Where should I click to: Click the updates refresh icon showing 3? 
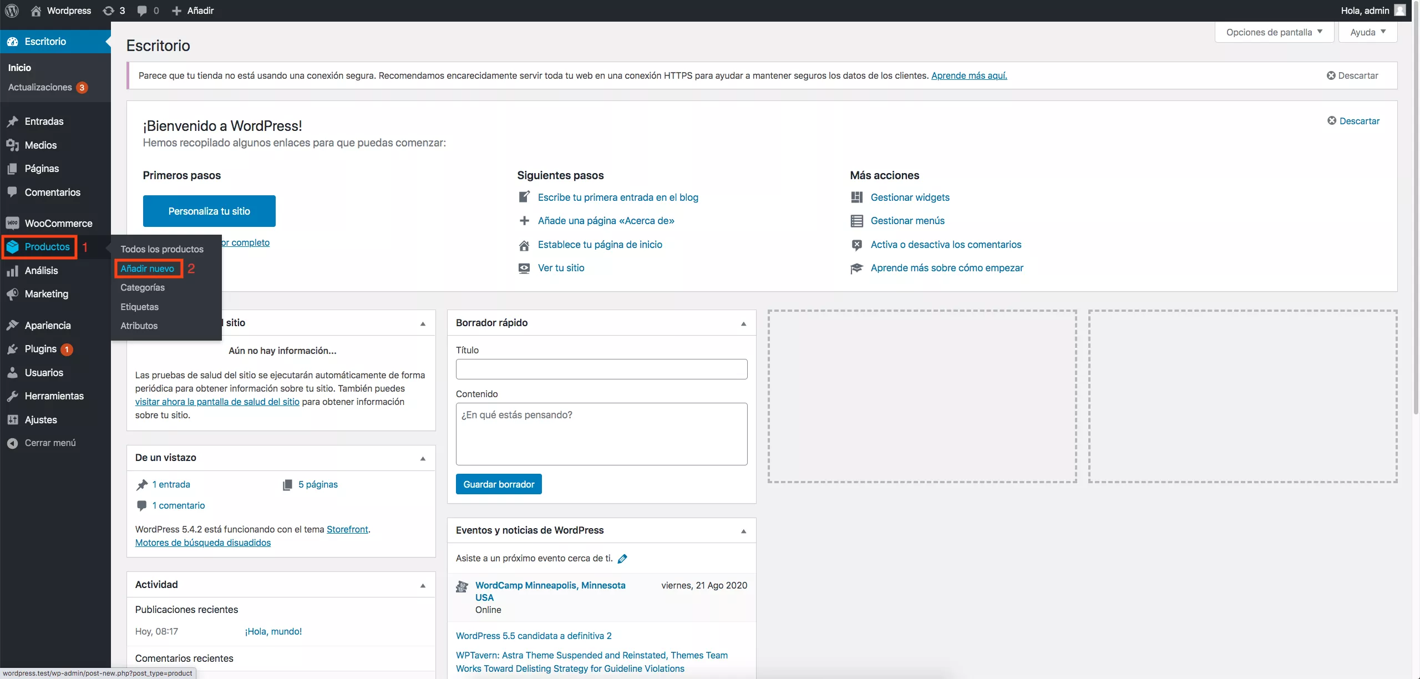109,11
